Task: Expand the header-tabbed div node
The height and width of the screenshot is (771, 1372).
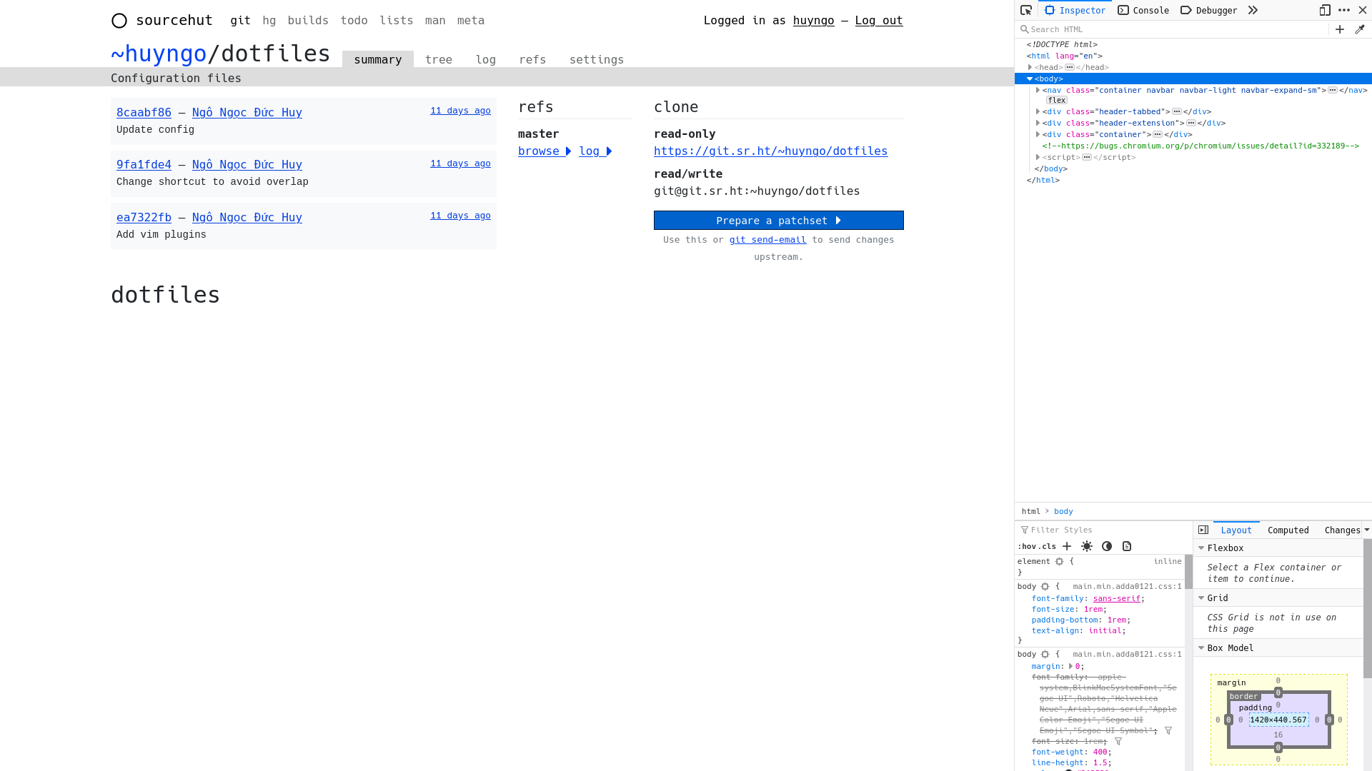Action: click(1038, 111)
